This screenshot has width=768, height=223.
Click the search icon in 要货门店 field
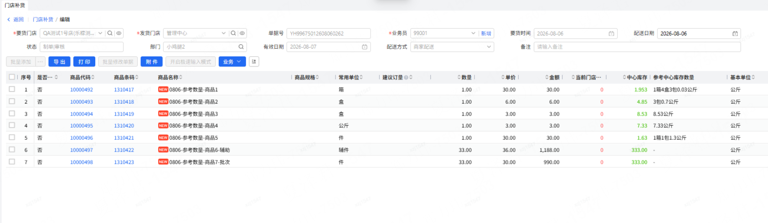[110, 33]
